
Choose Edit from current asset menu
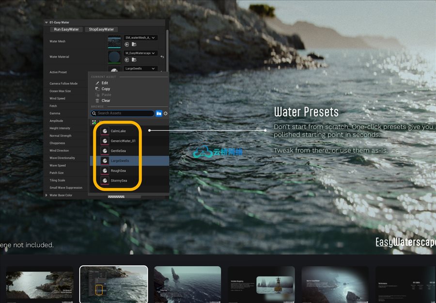105,83
